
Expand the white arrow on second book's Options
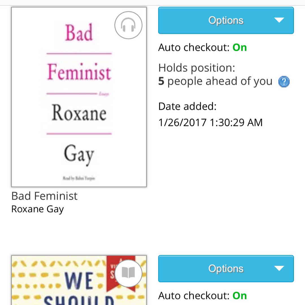(x=279, y=268)
